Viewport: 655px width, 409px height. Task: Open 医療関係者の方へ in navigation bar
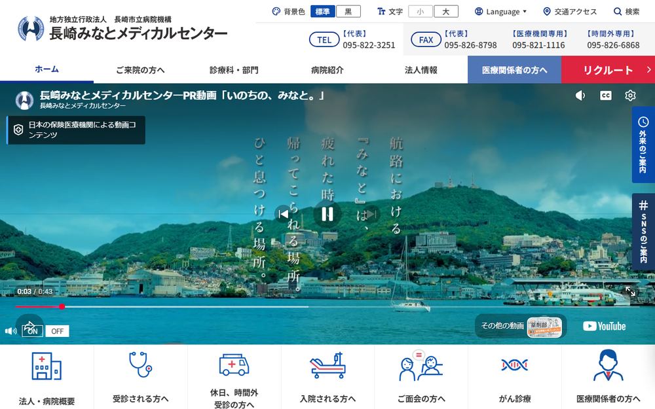click(x=515, y=70)
